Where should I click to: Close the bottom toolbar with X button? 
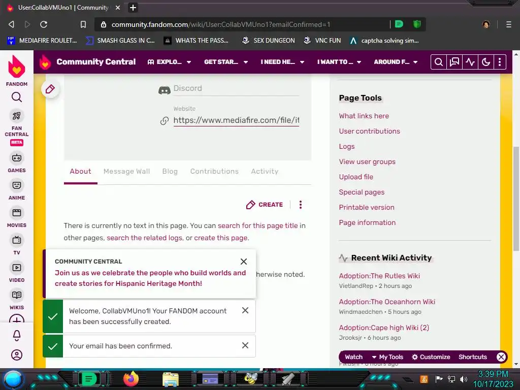[x=501, y=357]
